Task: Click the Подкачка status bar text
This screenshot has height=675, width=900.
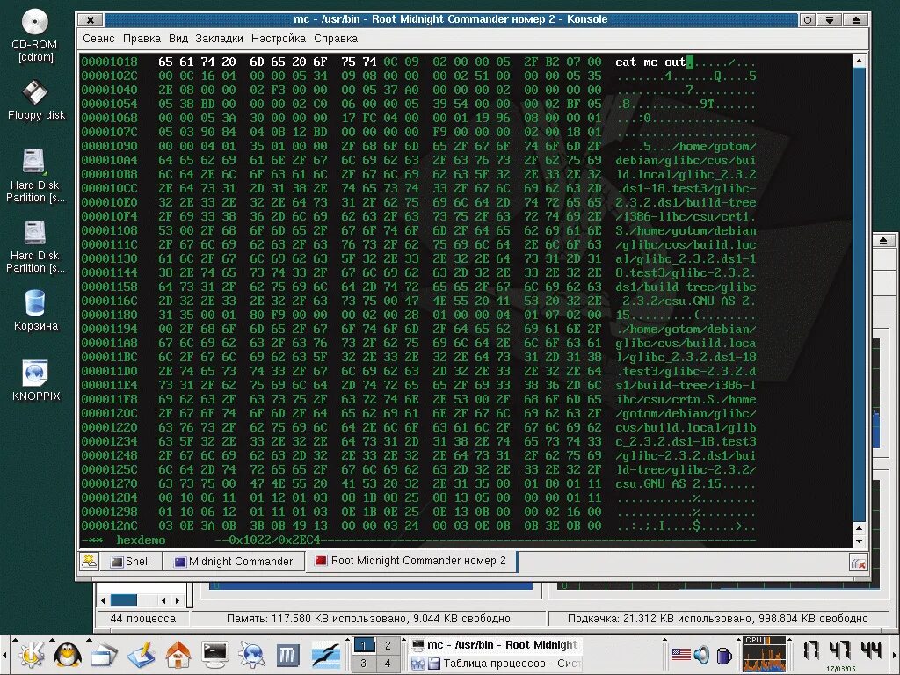Action: [717, 619]
